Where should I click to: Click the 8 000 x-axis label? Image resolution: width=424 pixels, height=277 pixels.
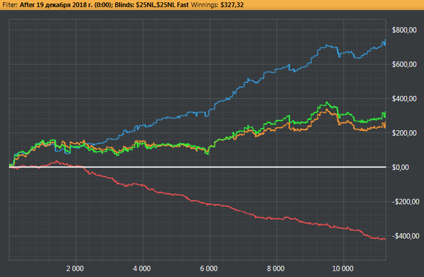pos(276,269)
